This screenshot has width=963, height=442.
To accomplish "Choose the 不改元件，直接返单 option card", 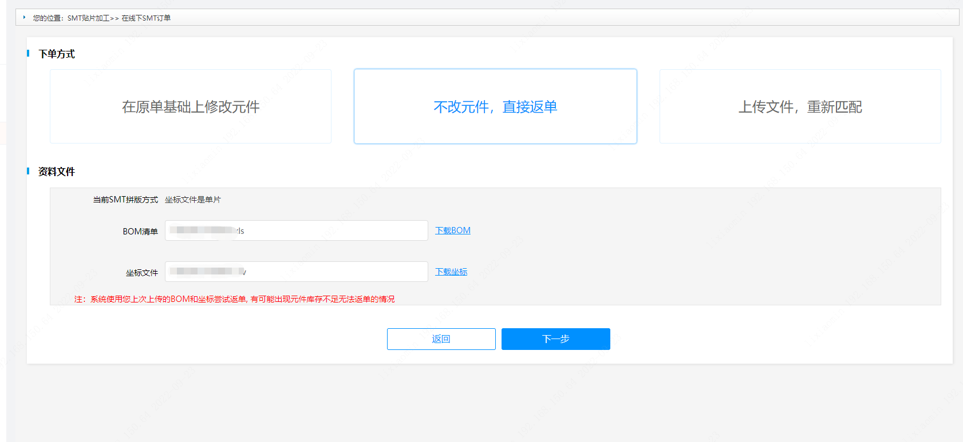I will pyautogui.click(x=495, y=107).
